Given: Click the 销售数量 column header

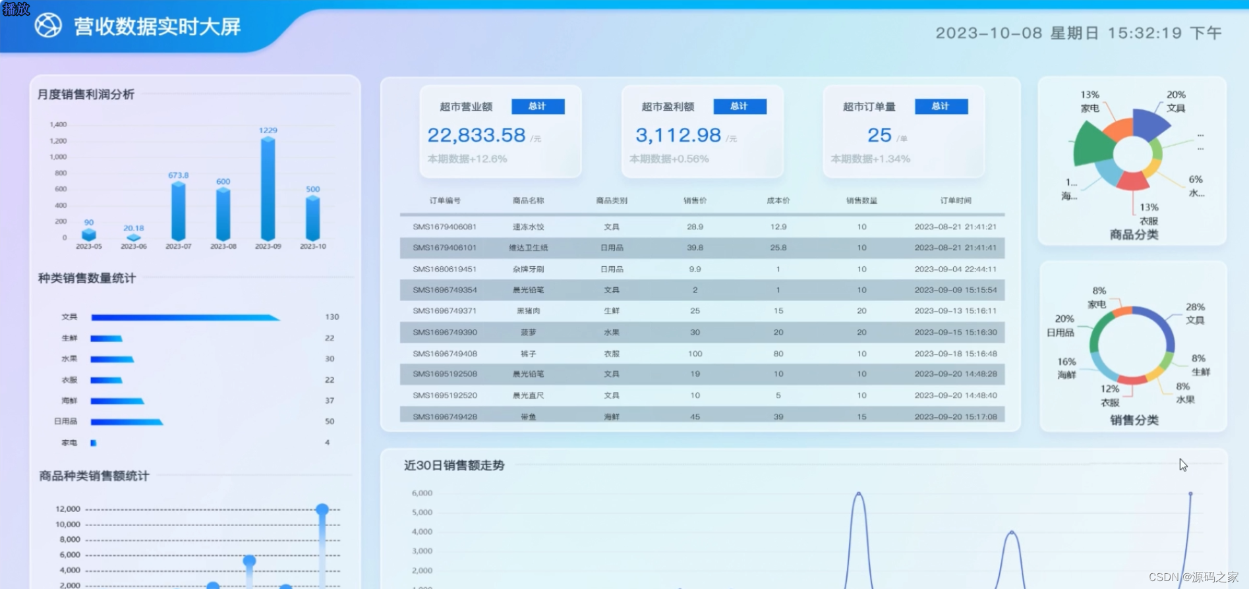Looking at the screenshot, I should (861, 200).
